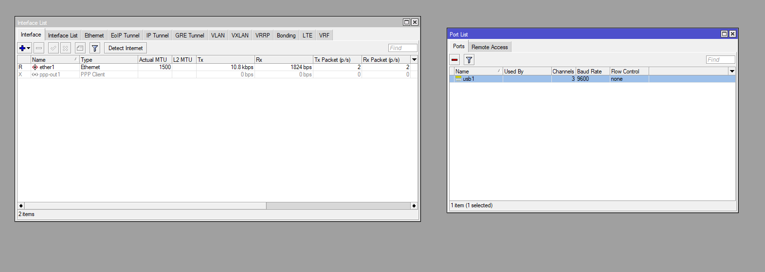Click the Filter funnel icon in Interface List
This screenshot has height=272, width=765.
click(95, 48)
